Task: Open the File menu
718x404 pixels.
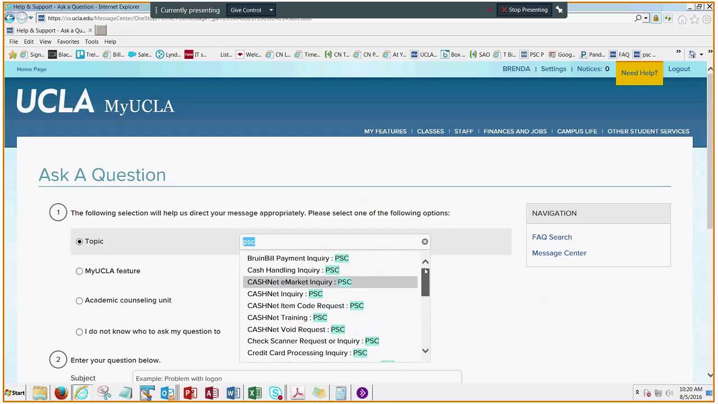Action: click(13, 42)
